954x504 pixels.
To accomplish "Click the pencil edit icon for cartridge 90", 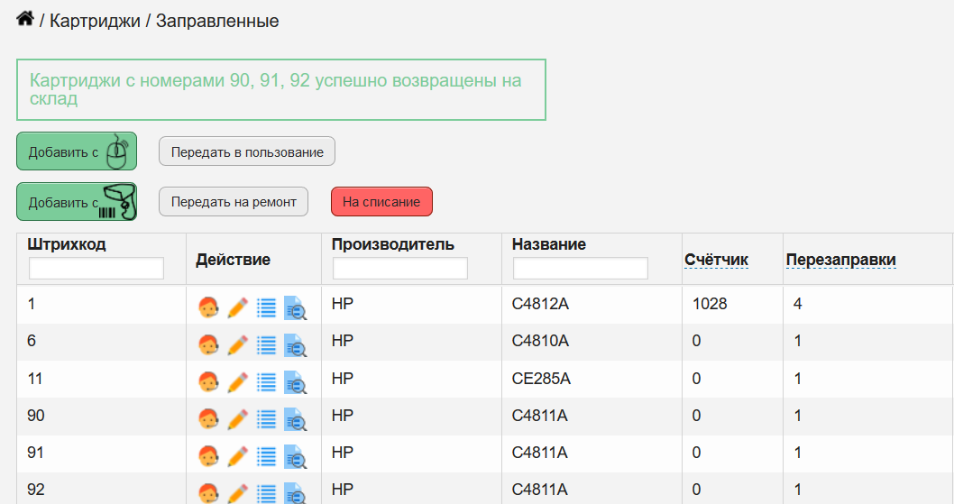I will pos(237,419).
